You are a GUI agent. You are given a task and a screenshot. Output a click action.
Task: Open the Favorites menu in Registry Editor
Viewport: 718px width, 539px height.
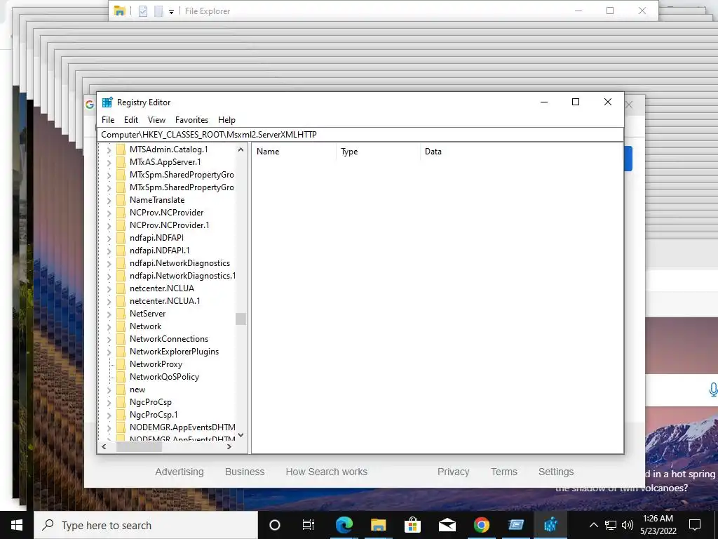click(x=191, y=119)
